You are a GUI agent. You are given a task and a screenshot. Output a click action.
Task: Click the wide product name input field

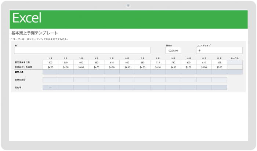point(82,50)
